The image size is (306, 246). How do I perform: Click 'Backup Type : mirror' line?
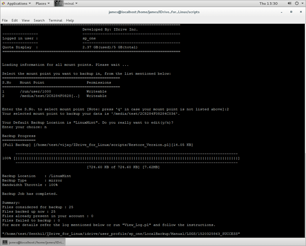32,181
